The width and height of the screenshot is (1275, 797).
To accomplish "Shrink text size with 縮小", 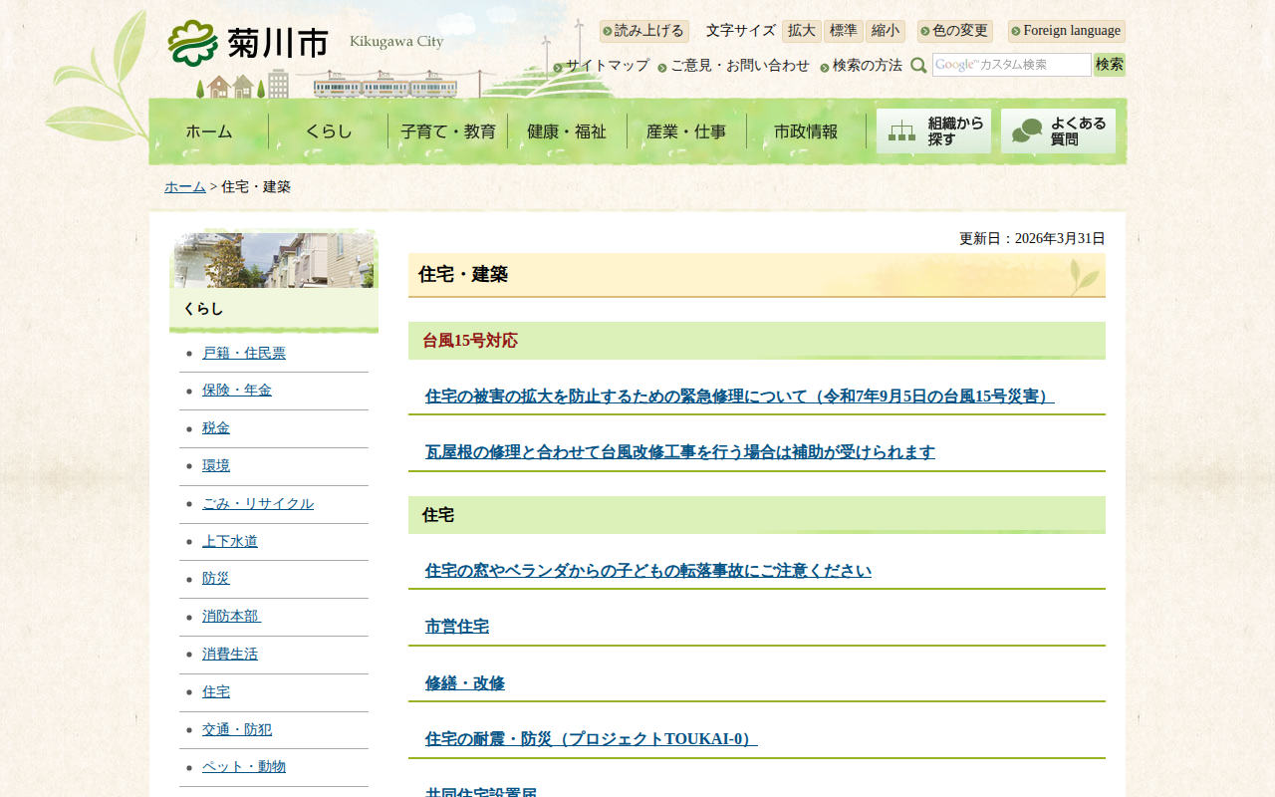I will (x=885, y=31).
